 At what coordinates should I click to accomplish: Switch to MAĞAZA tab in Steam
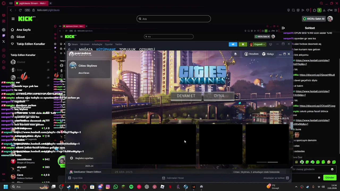click(x=86, y=49)
